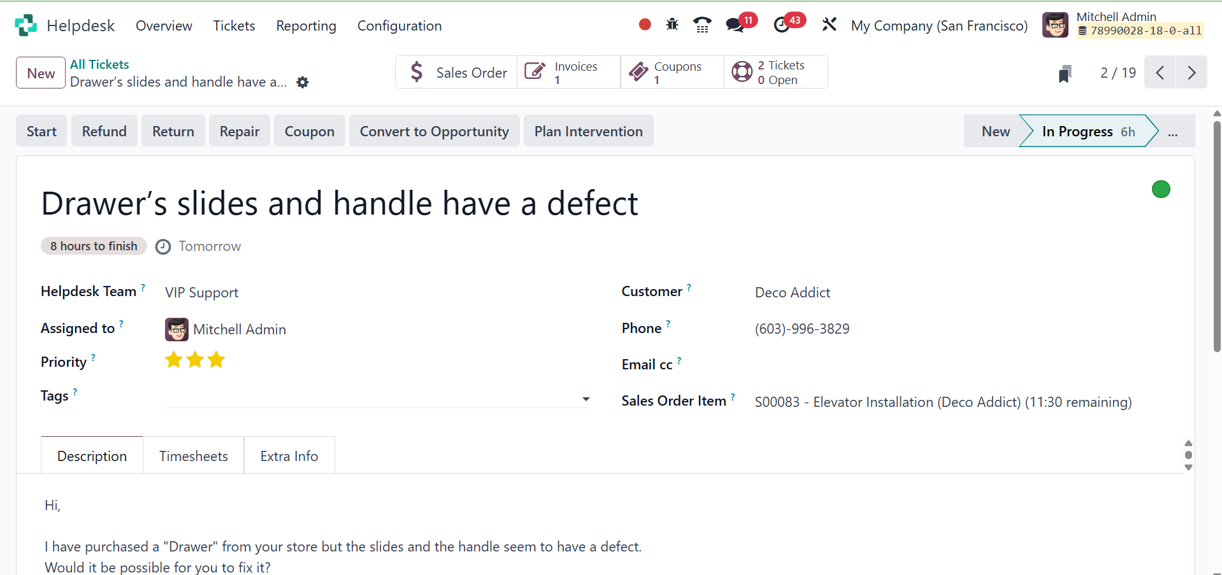Toggle the green kanban state dot

pyautogui.click(x=1161, y=189)
